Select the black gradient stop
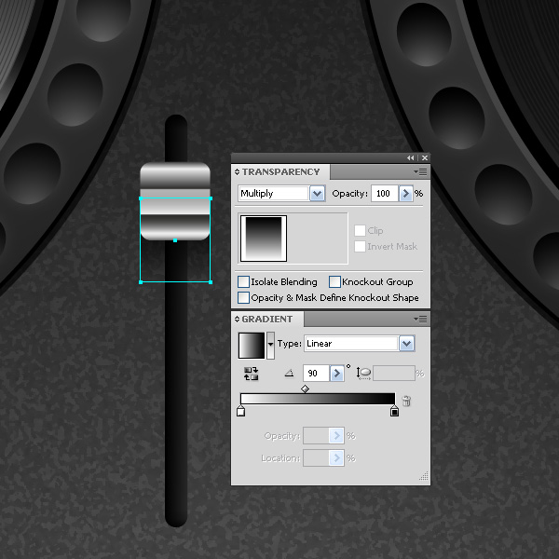 tap(394, 411)
